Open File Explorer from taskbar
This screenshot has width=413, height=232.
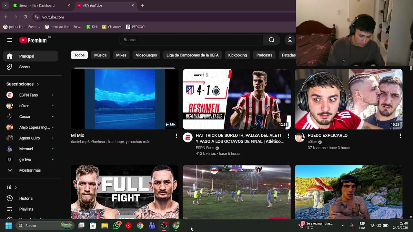[x=105, y=226]
